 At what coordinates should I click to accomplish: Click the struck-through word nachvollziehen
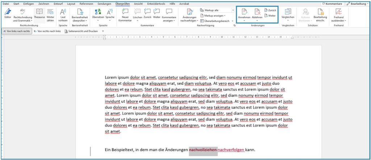coord(203,150)
